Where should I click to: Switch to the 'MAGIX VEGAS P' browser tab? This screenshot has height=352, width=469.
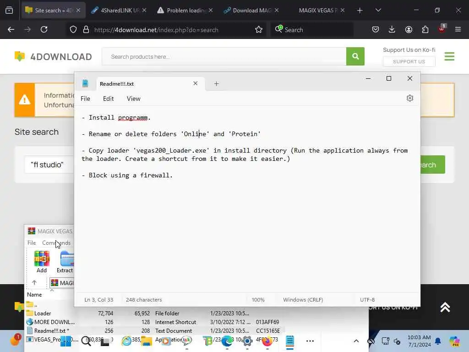(318, 10)
